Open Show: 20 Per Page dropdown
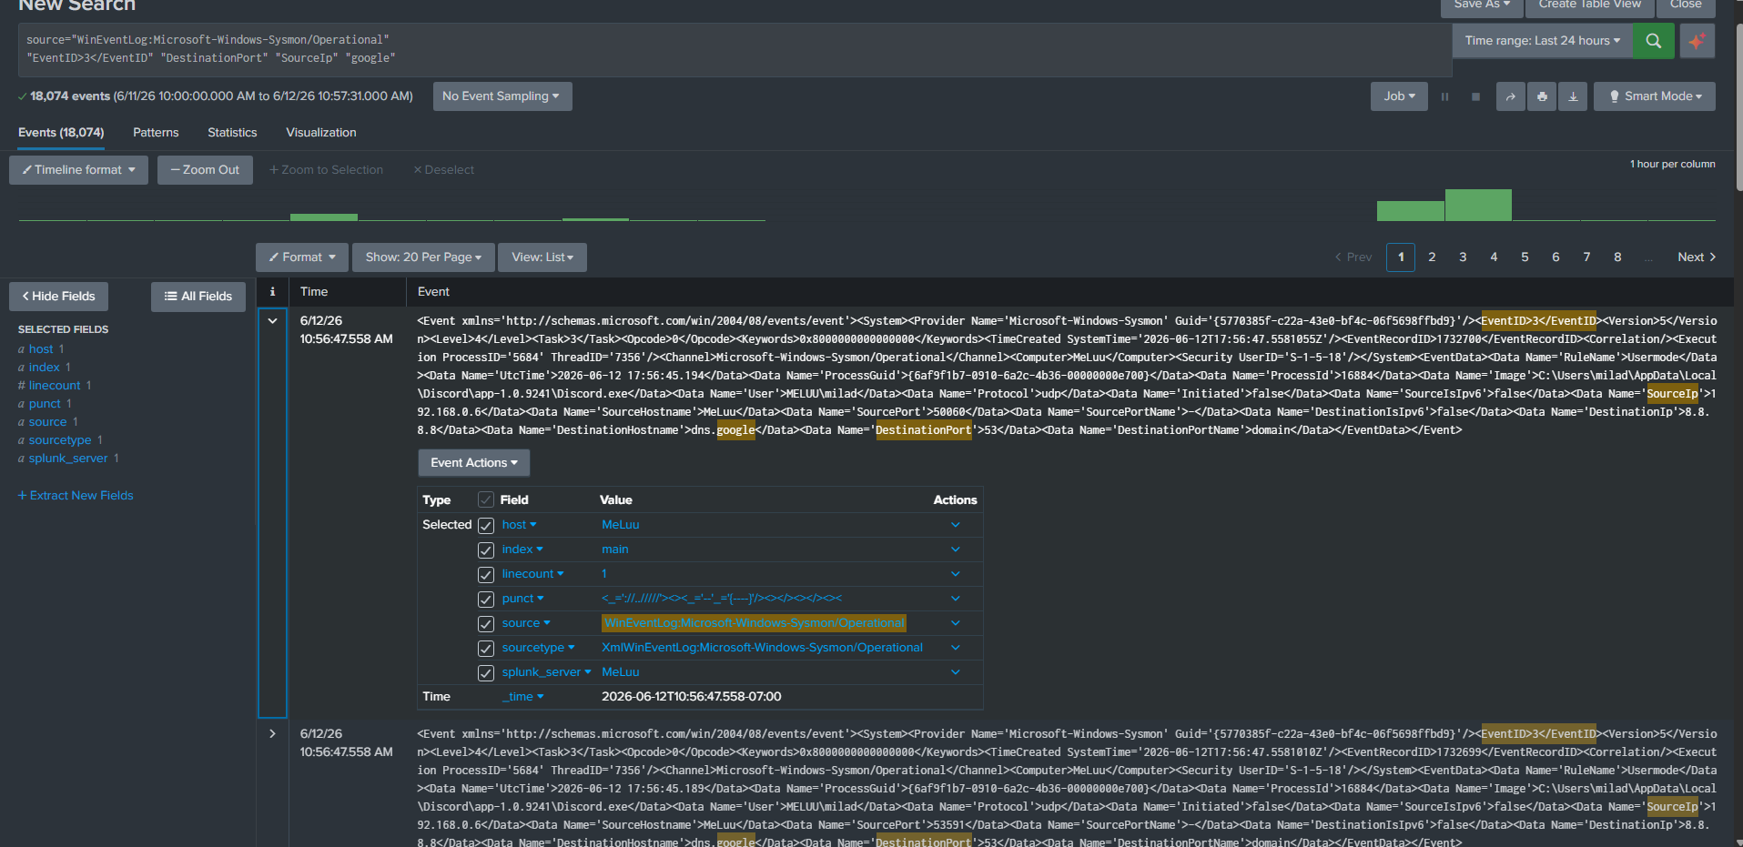This screenshot has width=1743, height=847. [423, 257]
